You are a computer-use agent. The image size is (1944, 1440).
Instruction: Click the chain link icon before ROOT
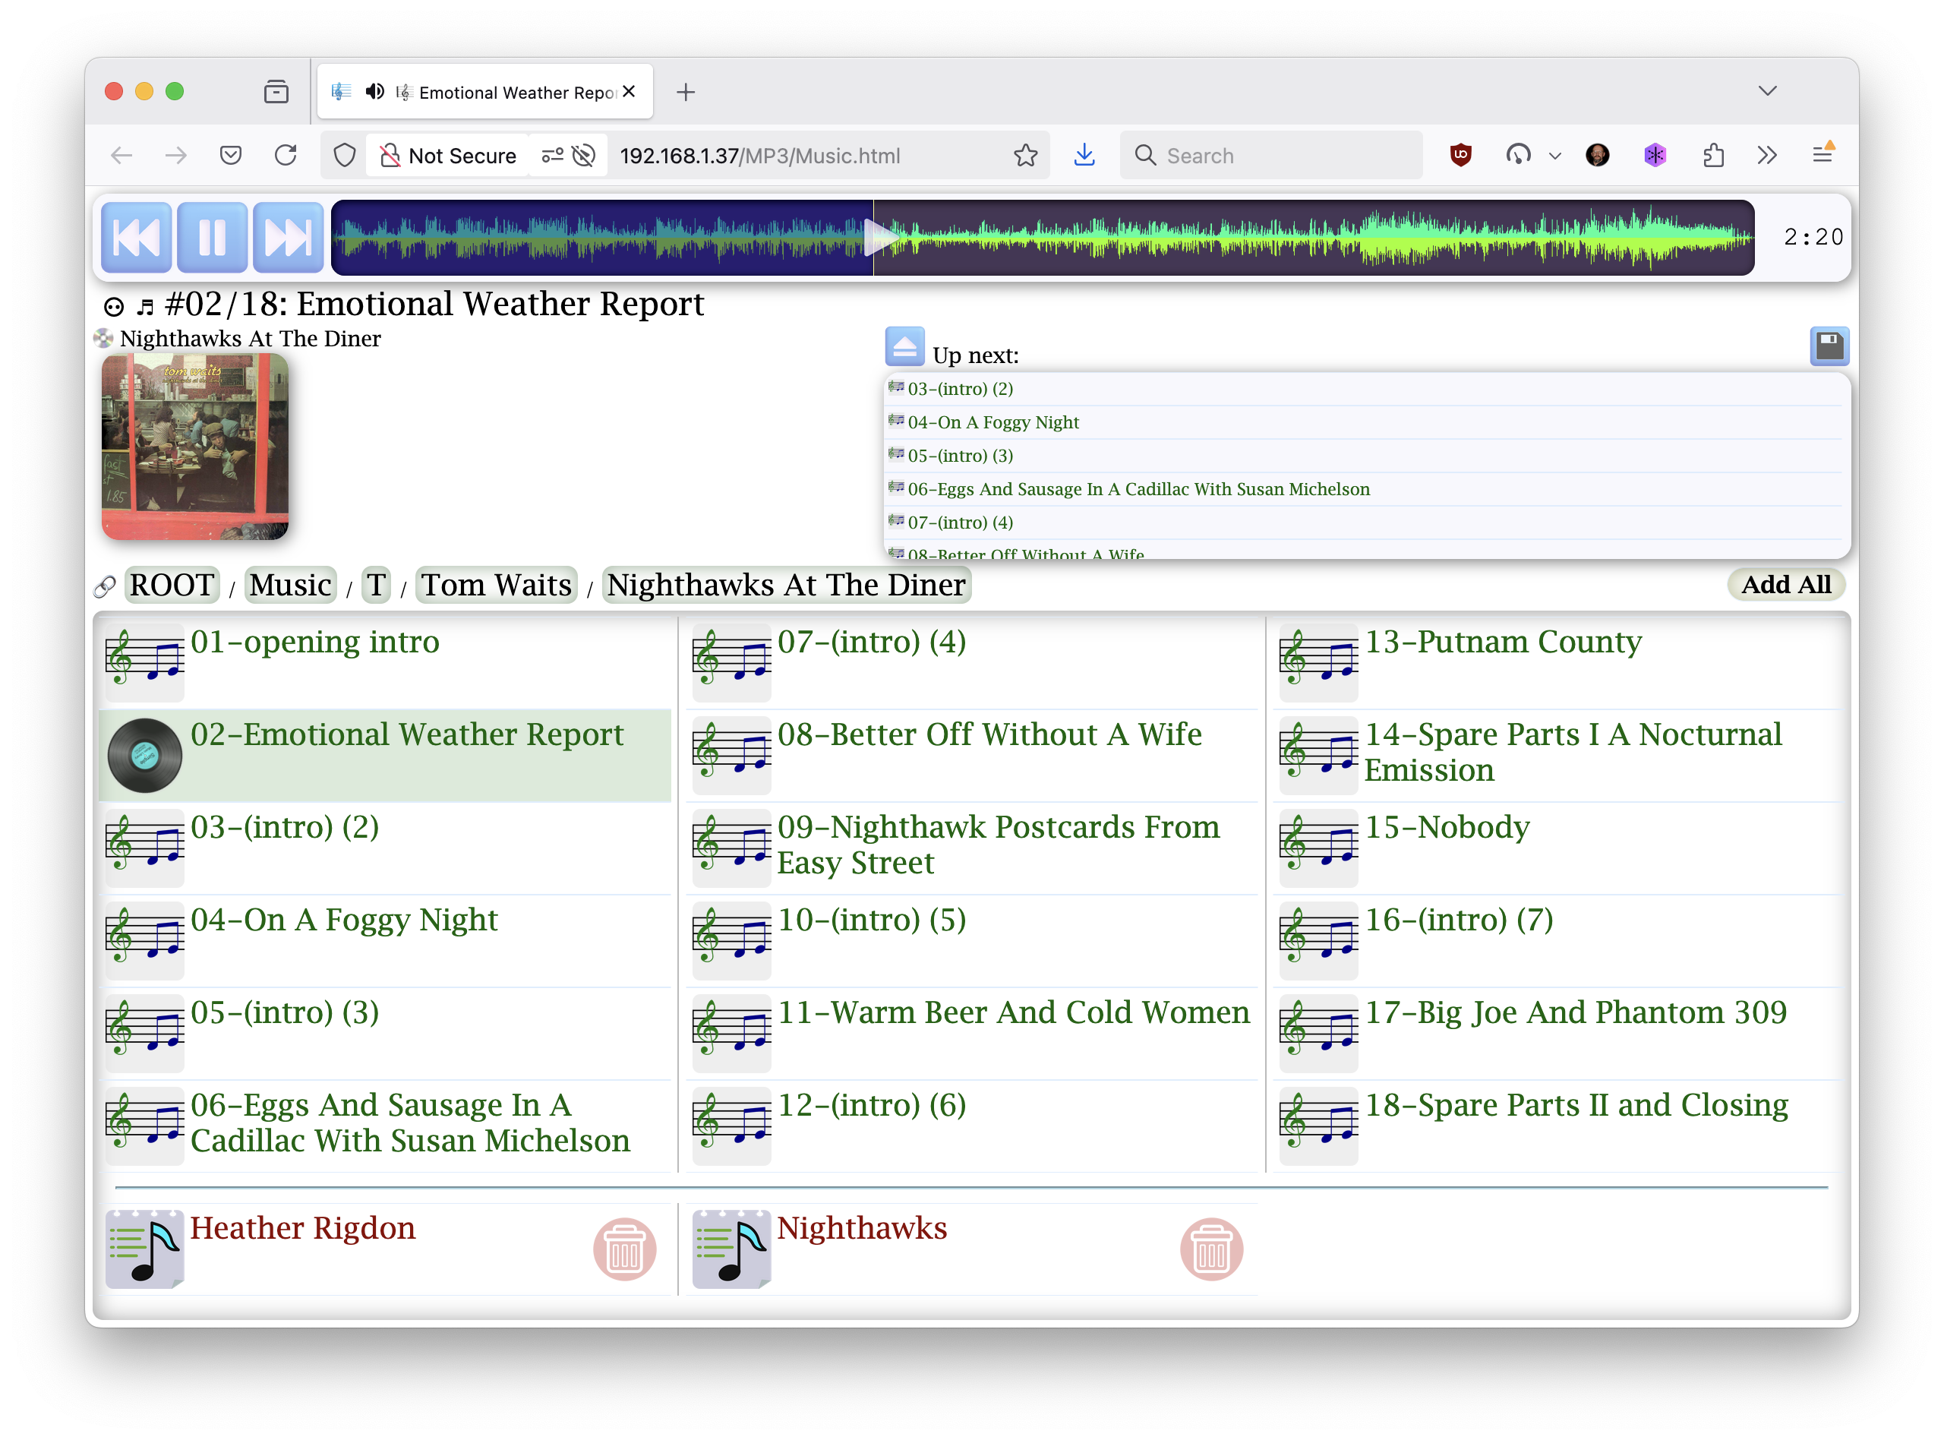coord(105,588)
